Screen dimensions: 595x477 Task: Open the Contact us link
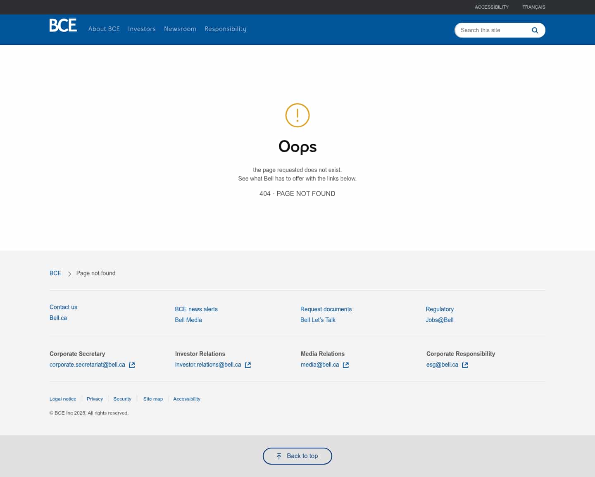click(63, 307)
